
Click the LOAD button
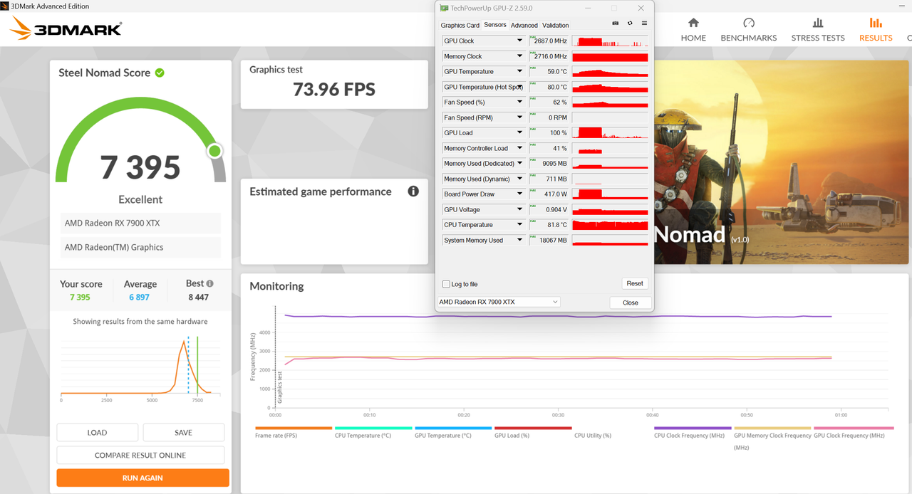coord(97,432)
